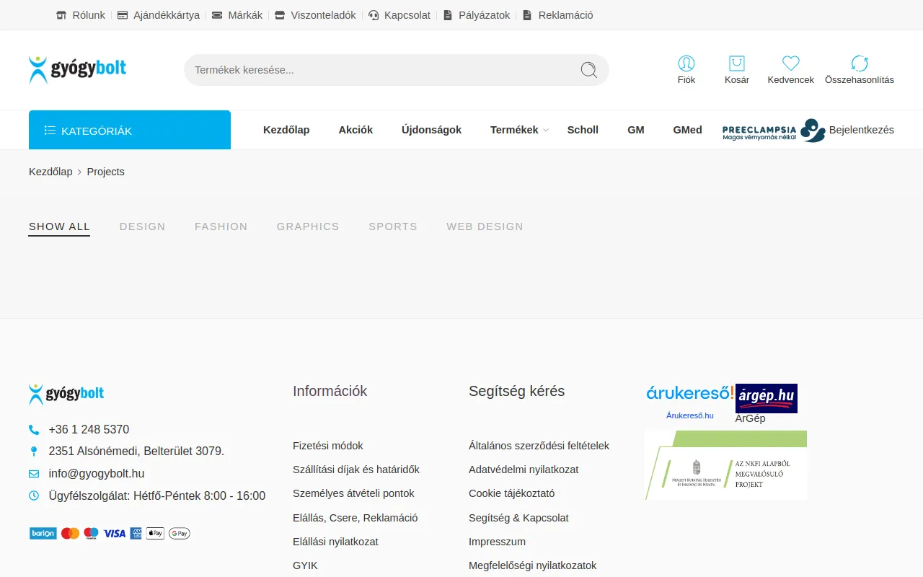Open Adatvédelmi nyilatkozat link

tap(524, 470)
